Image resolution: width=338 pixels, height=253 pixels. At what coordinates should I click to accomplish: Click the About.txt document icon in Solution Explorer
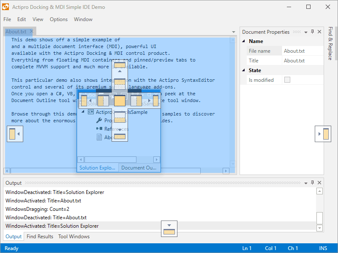click(99, 137)
